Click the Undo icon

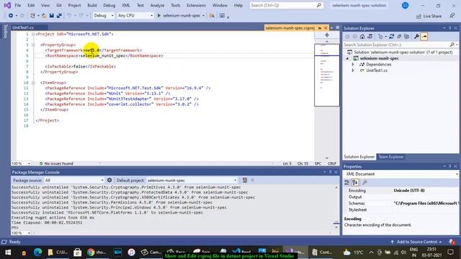pyautogui.click(x=69, y=16)
